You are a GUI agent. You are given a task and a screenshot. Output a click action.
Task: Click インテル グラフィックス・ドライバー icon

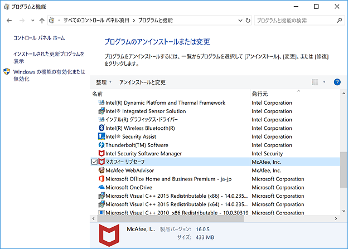tap(101, 120)
